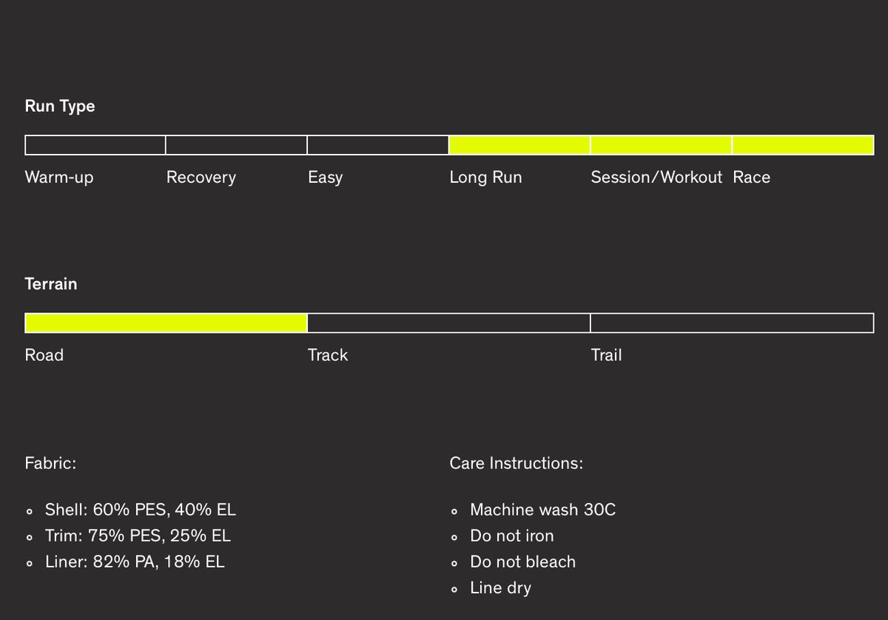Screen dimensions: 888x620
Task: Click the highlighted Road terrain segment
Action: [166, 323]
